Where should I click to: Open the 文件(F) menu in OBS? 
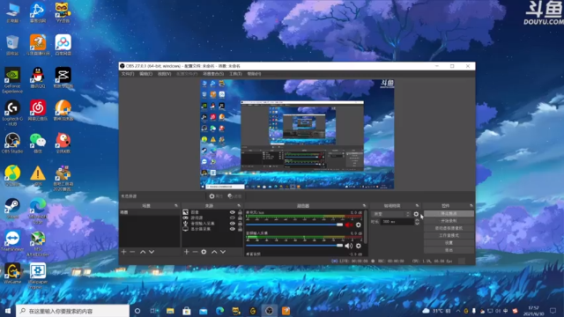coord(128,74)
